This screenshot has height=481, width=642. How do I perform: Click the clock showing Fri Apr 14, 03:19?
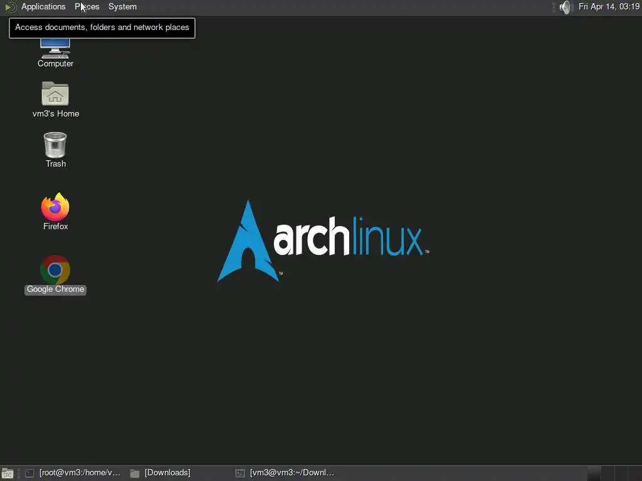click(609, 7)
